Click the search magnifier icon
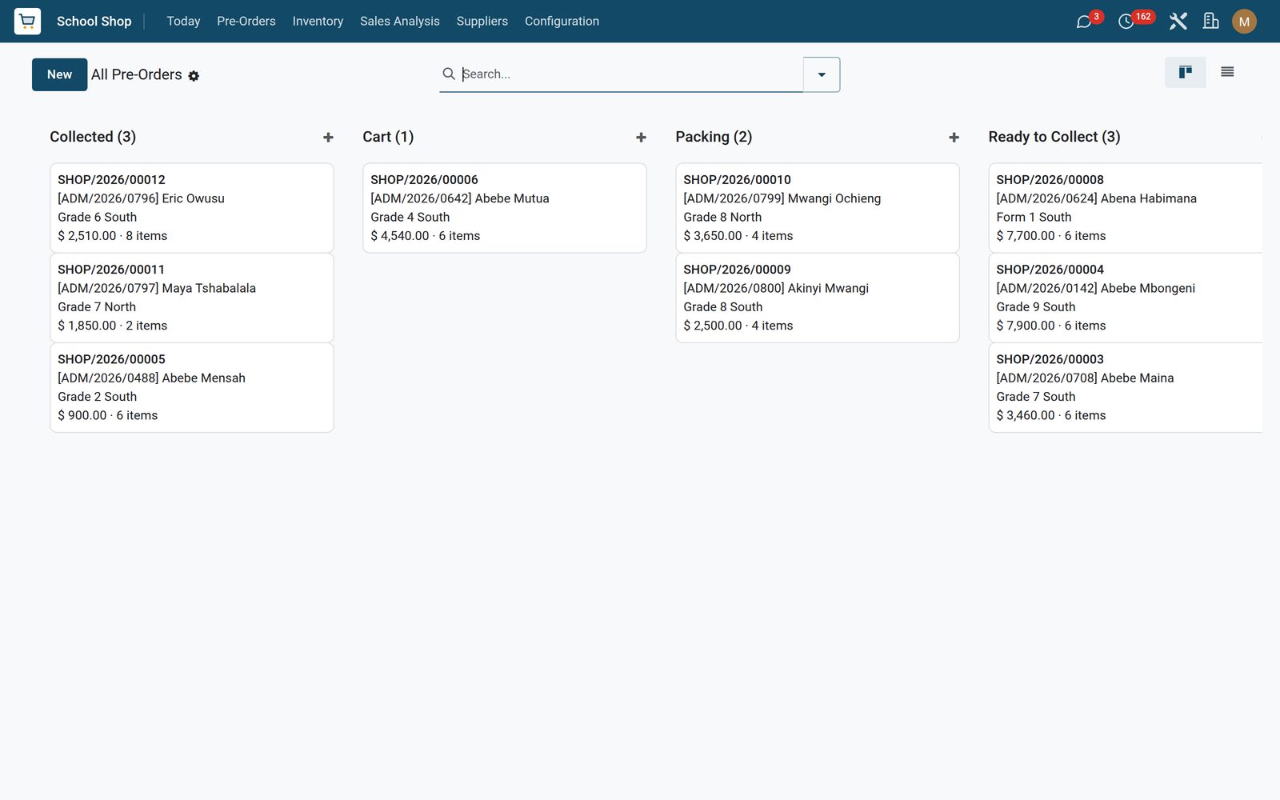 [x=449, y=74]
